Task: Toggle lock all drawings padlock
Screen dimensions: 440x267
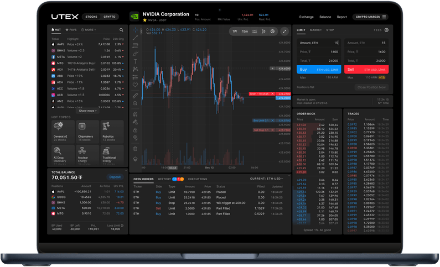Action: pos(135,130)
